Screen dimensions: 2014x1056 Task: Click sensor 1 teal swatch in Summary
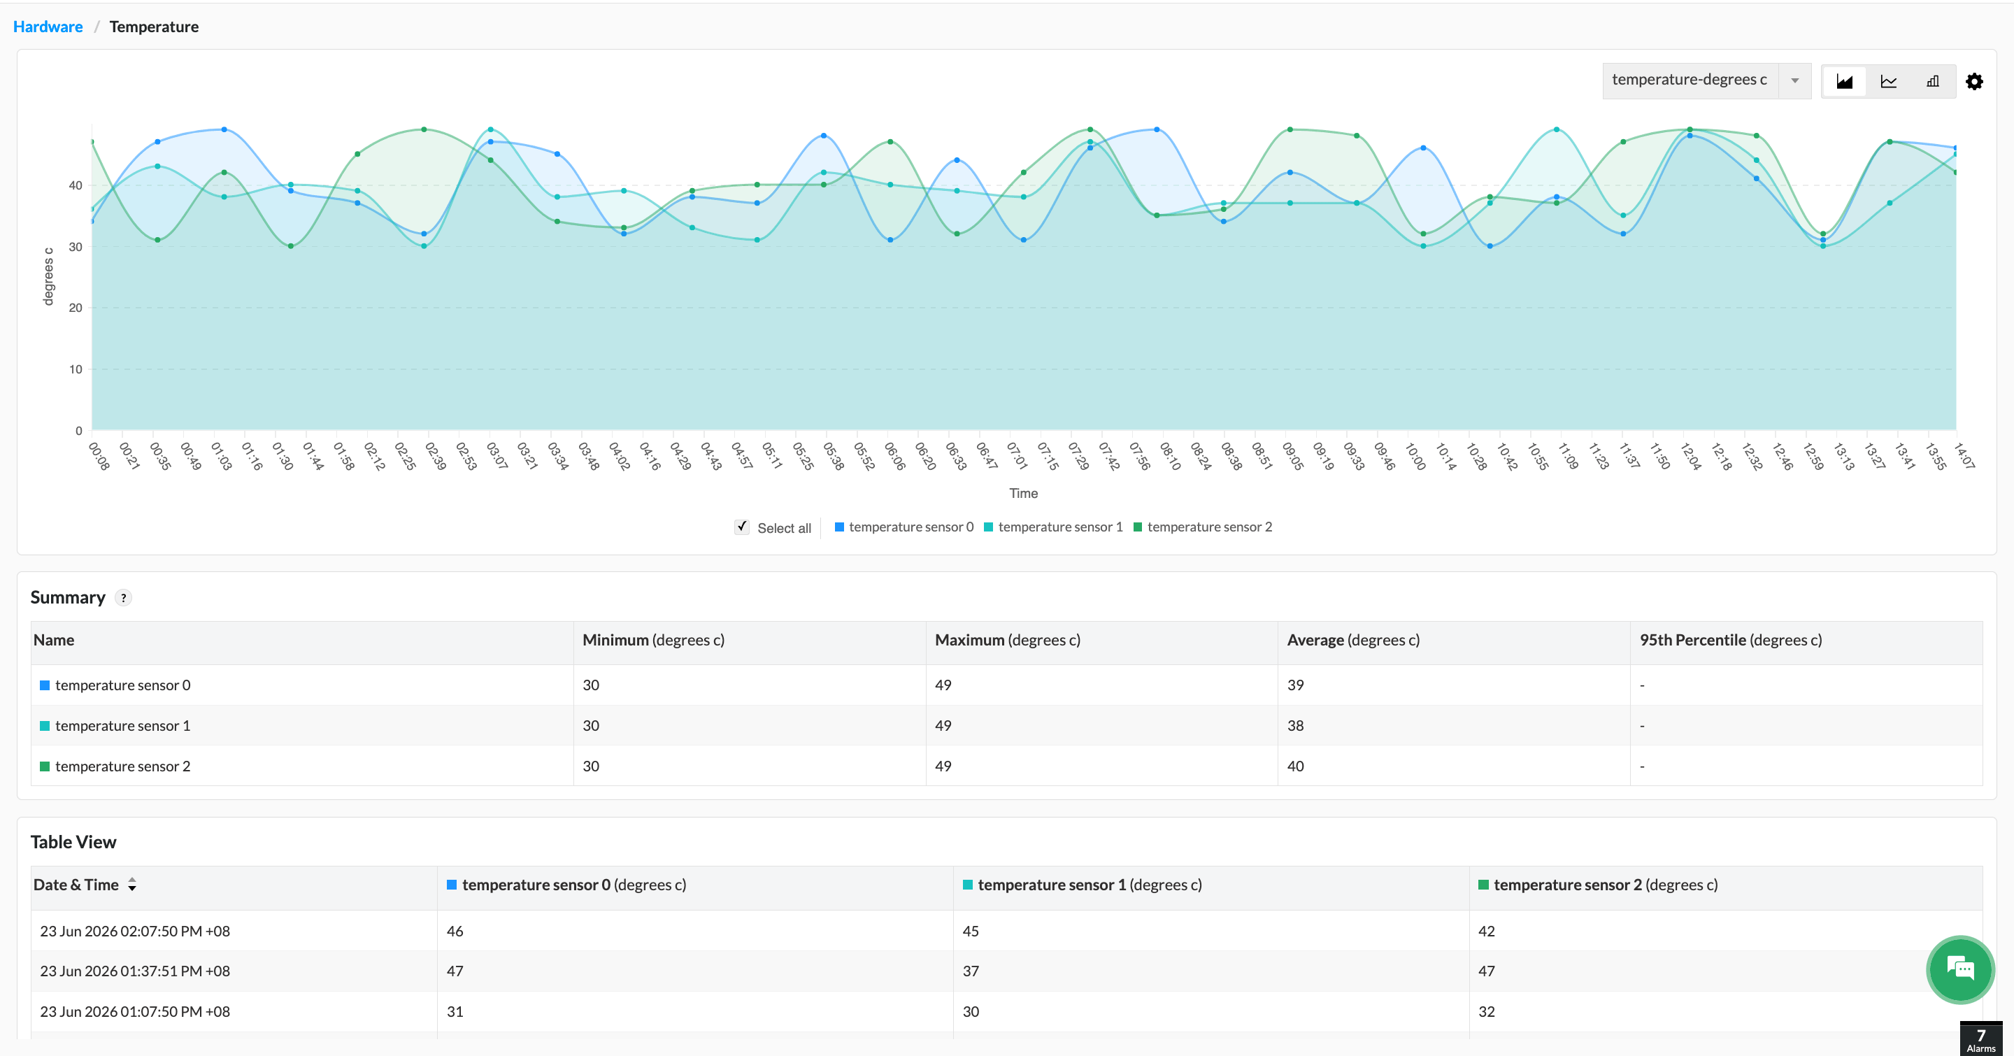(x=45, y=726)
